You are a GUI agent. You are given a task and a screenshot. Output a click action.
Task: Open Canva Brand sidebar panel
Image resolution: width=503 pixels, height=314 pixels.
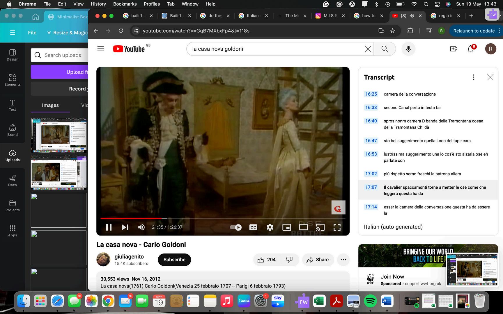coord(13,130)
